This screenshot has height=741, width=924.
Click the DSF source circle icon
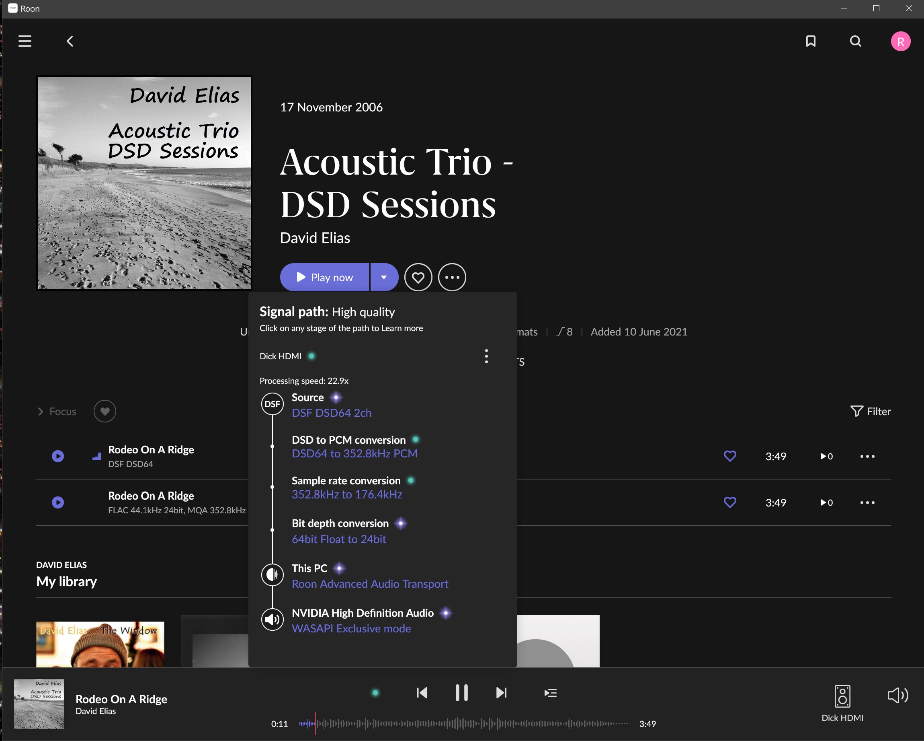click(x=272, y=404)
